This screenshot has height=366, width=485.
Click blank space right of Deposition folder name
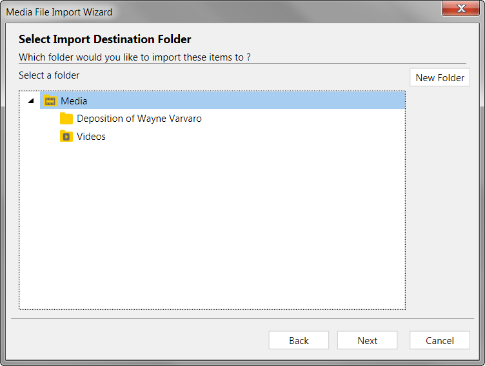click(x=303, y=119)
